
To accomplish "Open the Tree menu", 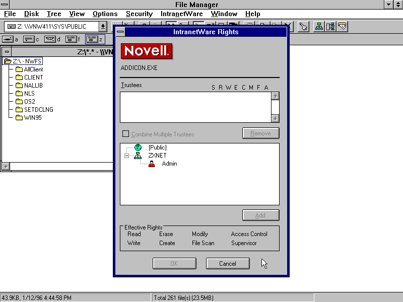I will click(54, 14).
